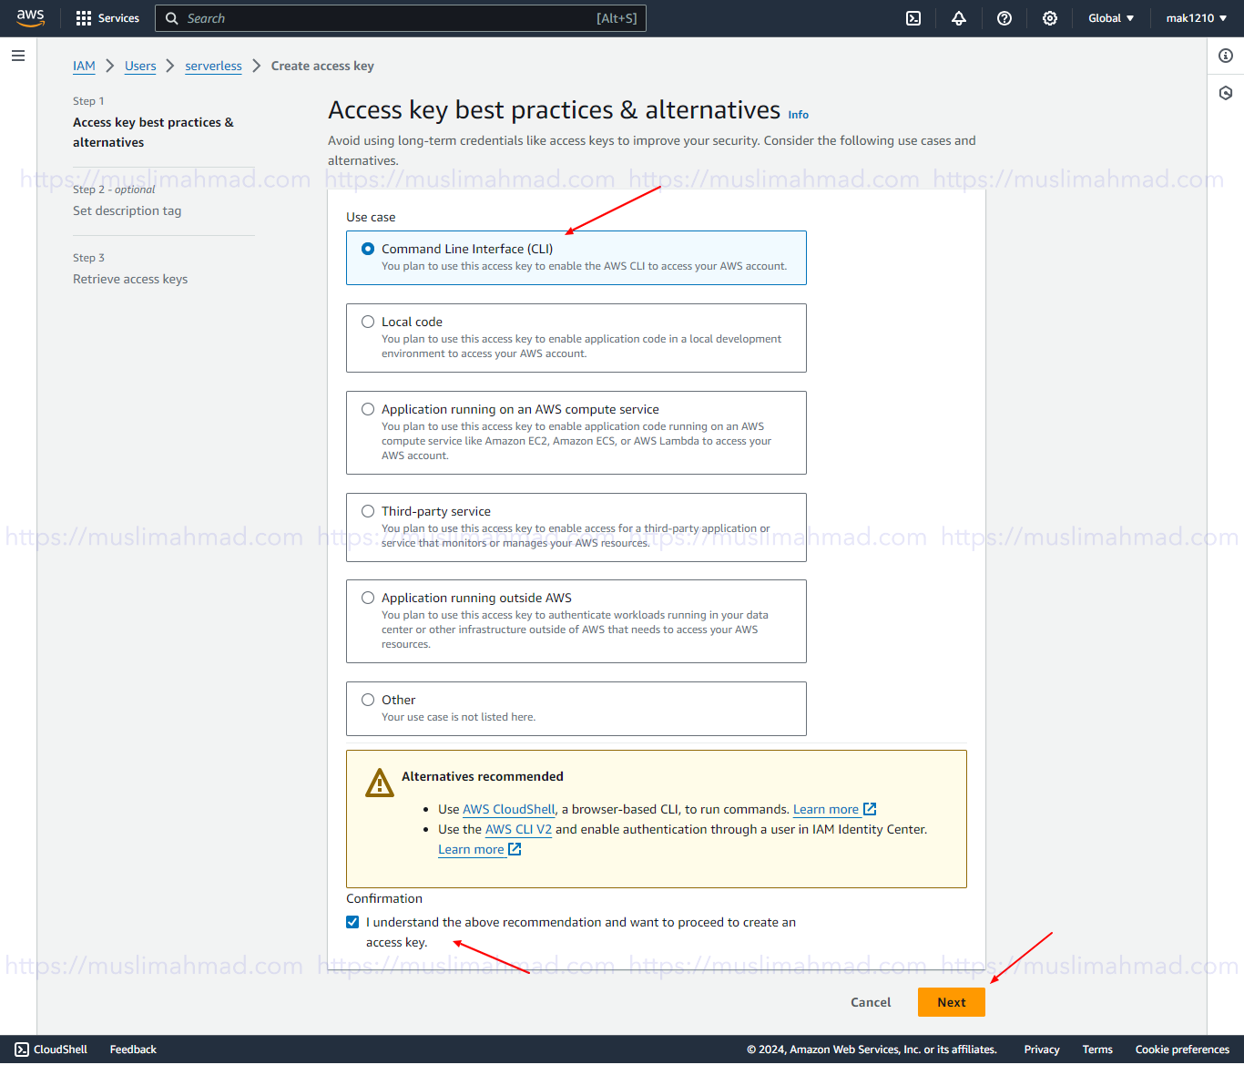Toggle the hamburger side navigation menu
1244x1065 pixels.
click(x=17, y=56)
